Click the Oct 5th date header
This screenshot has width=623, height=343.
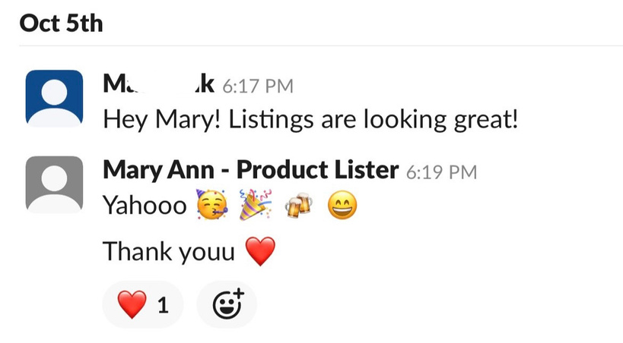coord(61,24)
